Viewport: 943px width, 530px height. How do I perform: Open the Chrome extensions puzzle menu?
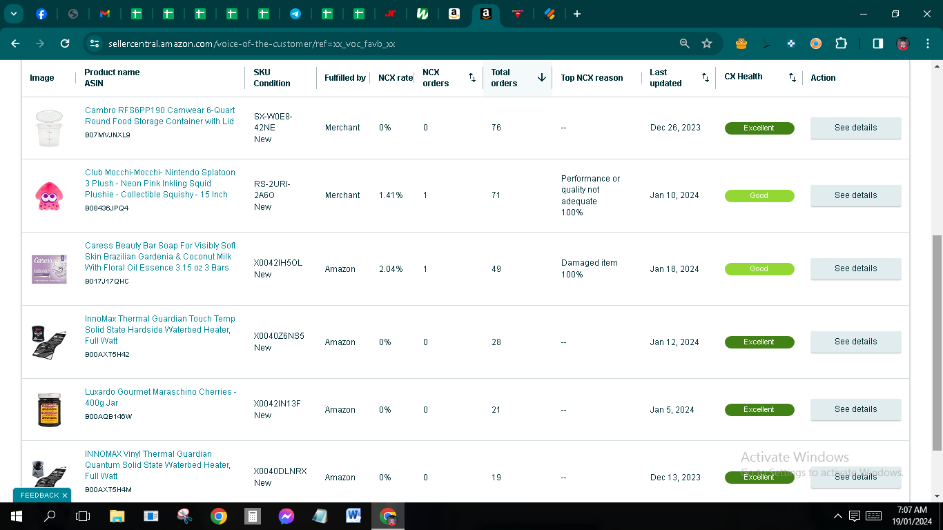[841, 43]
